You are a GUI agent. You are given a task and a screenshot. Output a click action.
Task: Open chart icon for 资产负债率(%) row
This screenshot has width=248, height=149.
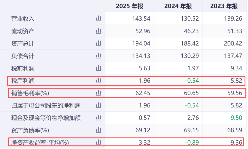[98, 130]
